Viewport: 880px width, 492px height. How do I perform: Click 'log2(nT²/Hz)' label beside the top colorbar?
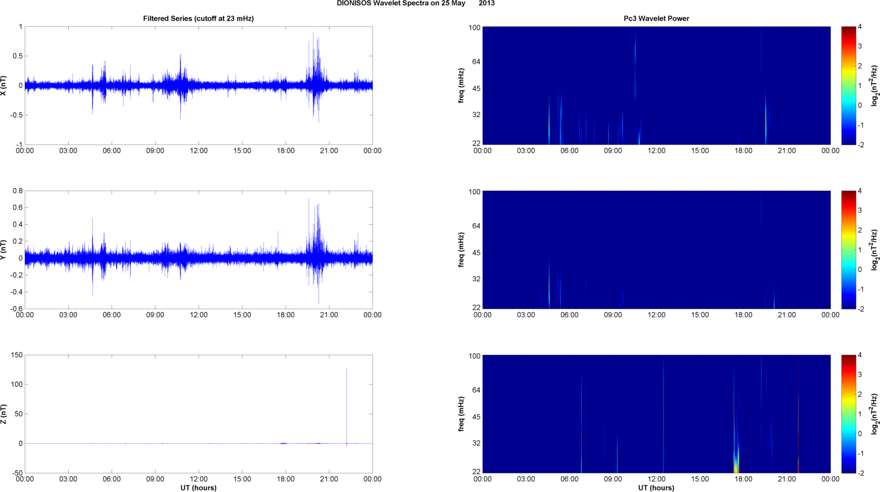point(875,85)
